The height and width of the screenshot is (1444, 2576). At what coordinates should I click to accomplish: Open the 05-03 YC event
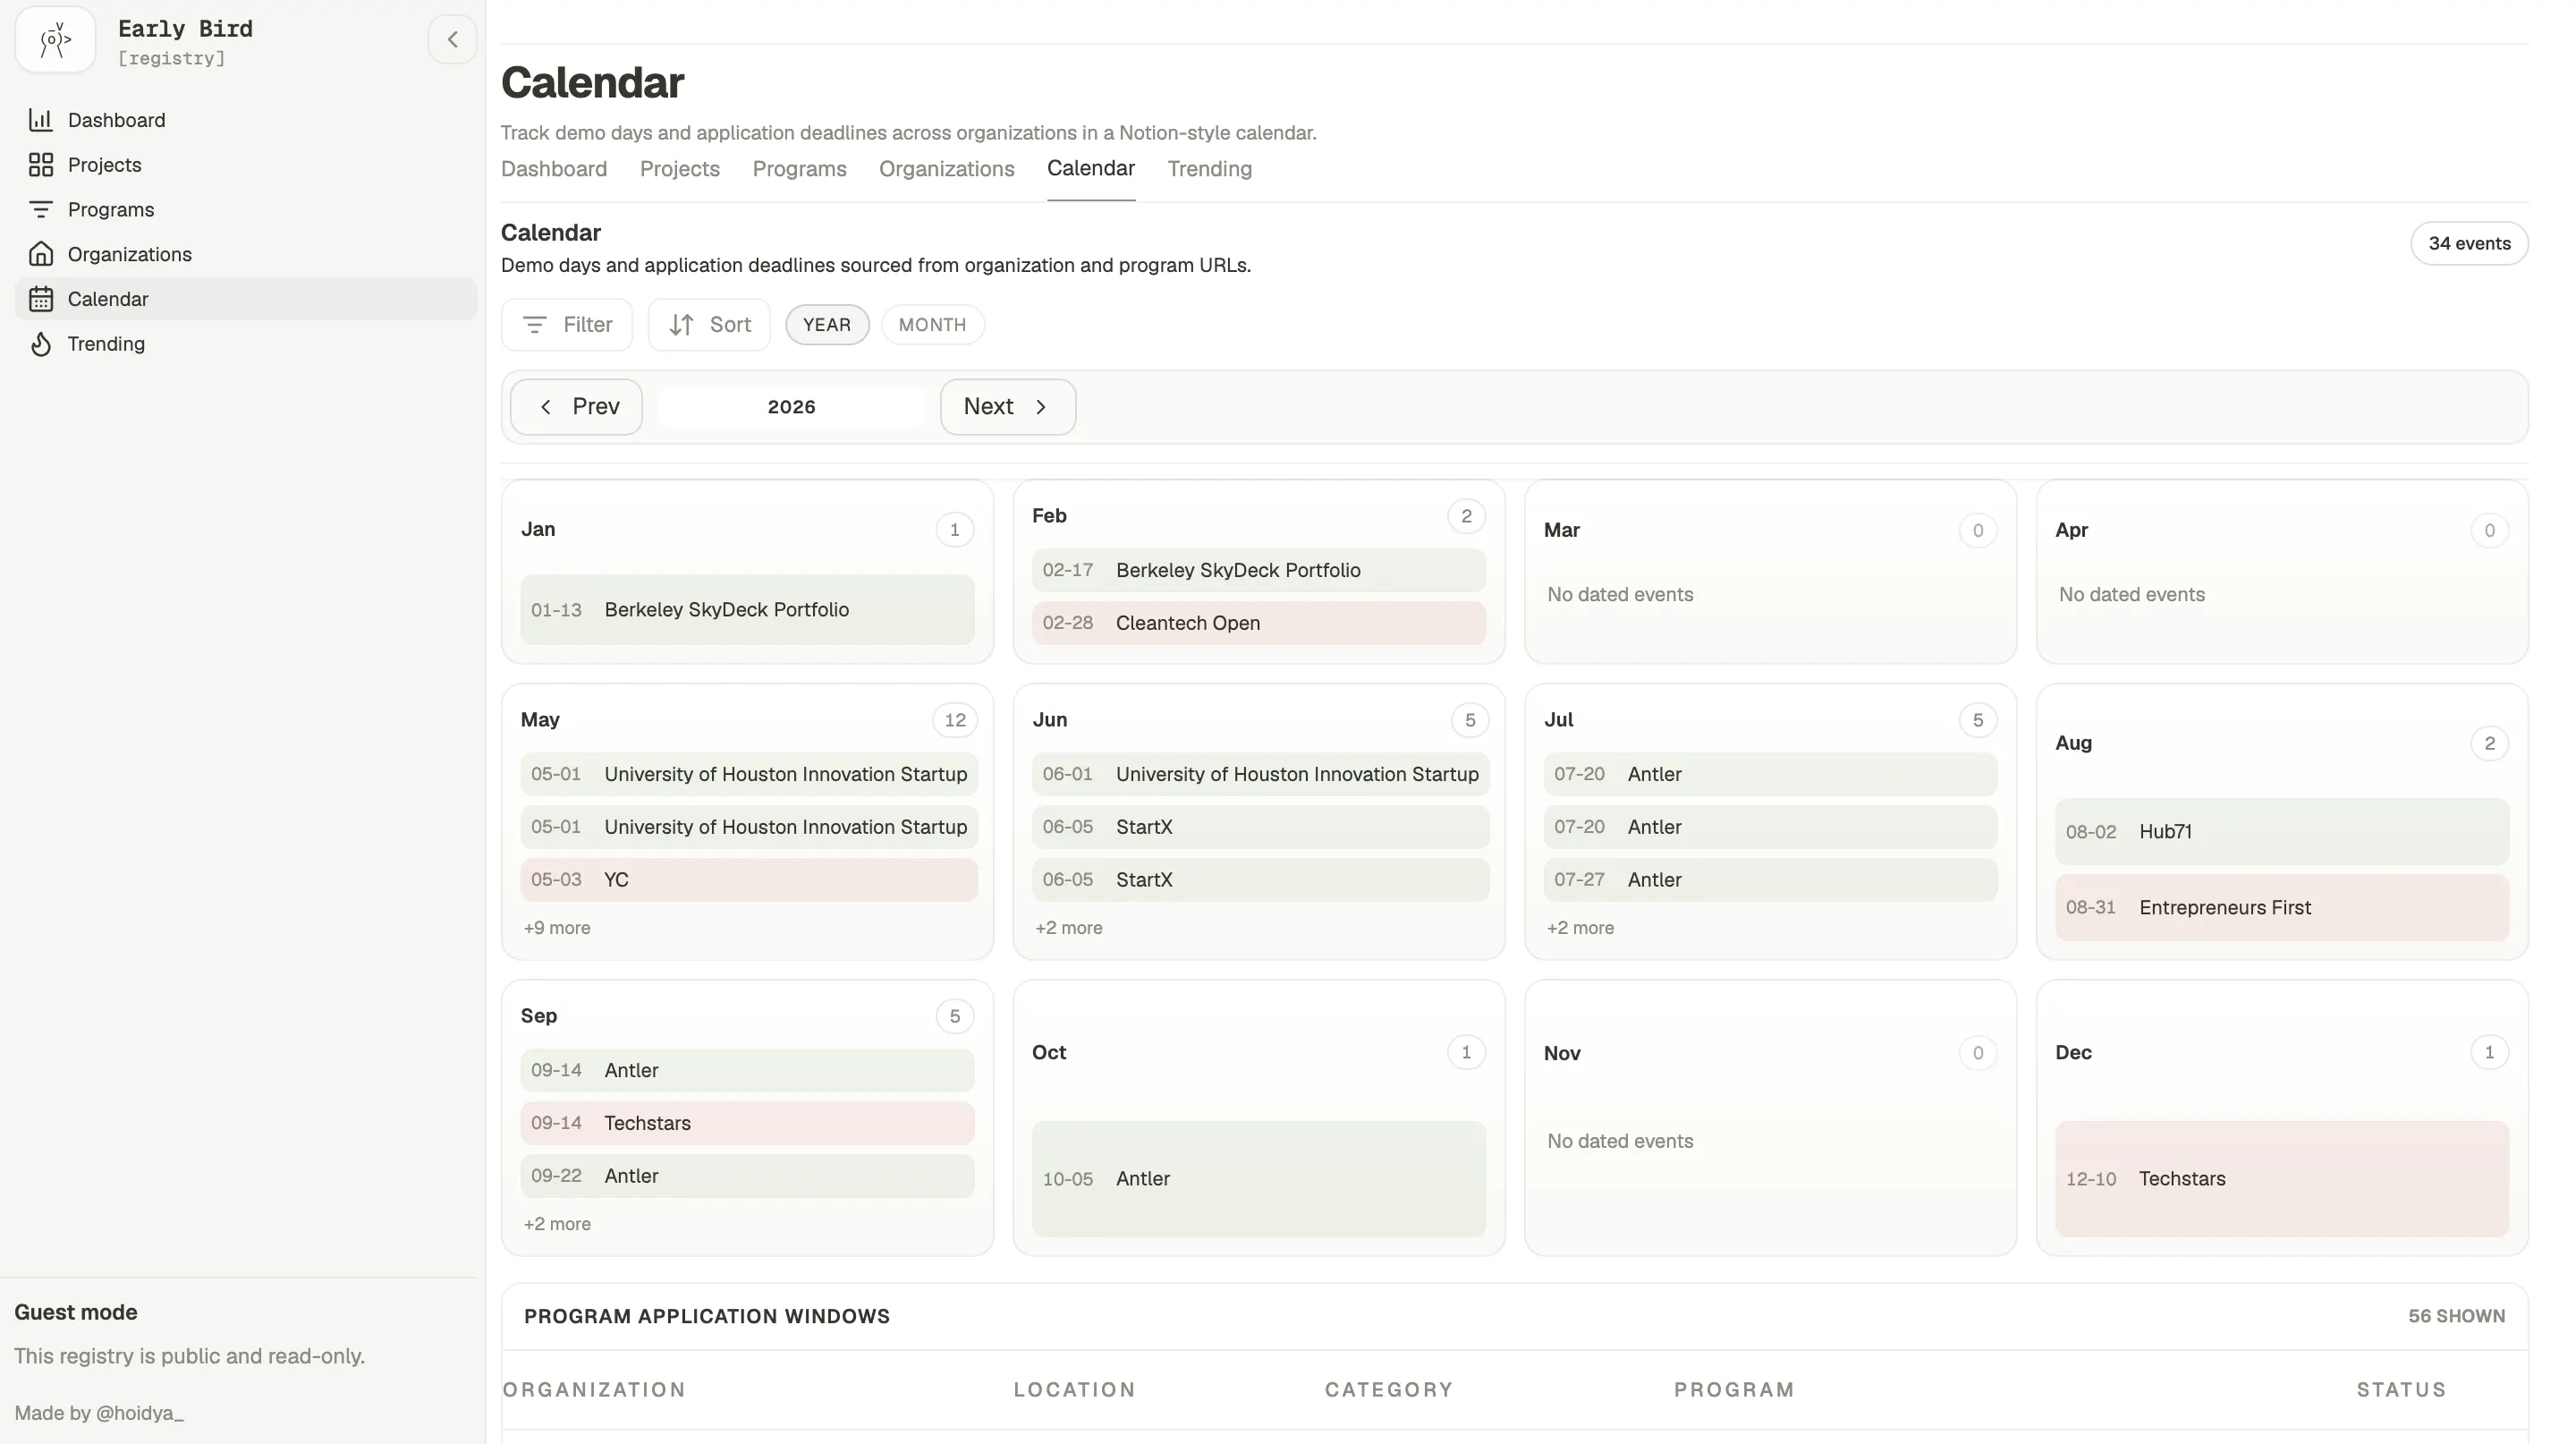click(x=749, y=880)
